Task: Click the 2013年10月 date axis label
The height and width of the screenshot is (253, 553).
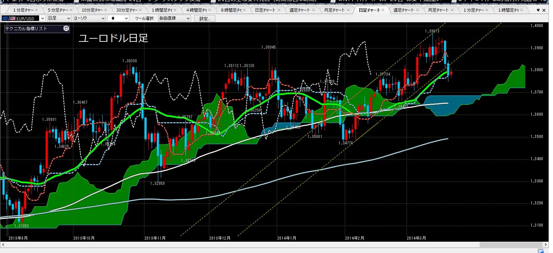Action: pyautogui.click(x=84, y=238)
